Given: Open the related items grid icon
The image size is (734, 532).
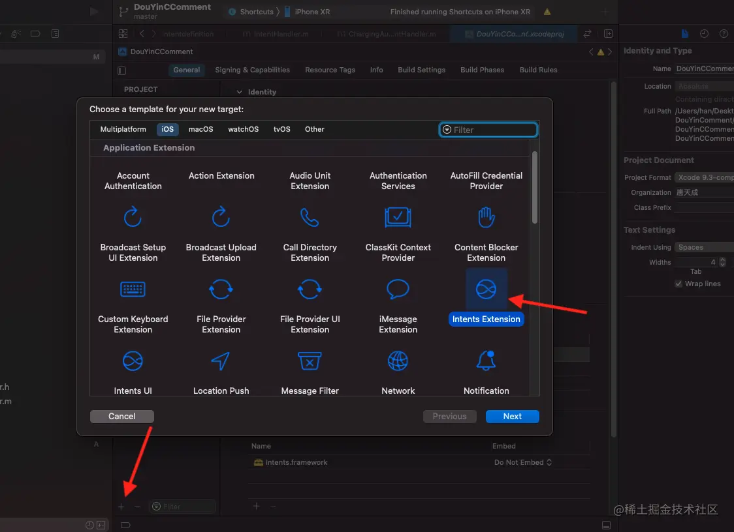Looking at the screenshot, I should 123,34.
